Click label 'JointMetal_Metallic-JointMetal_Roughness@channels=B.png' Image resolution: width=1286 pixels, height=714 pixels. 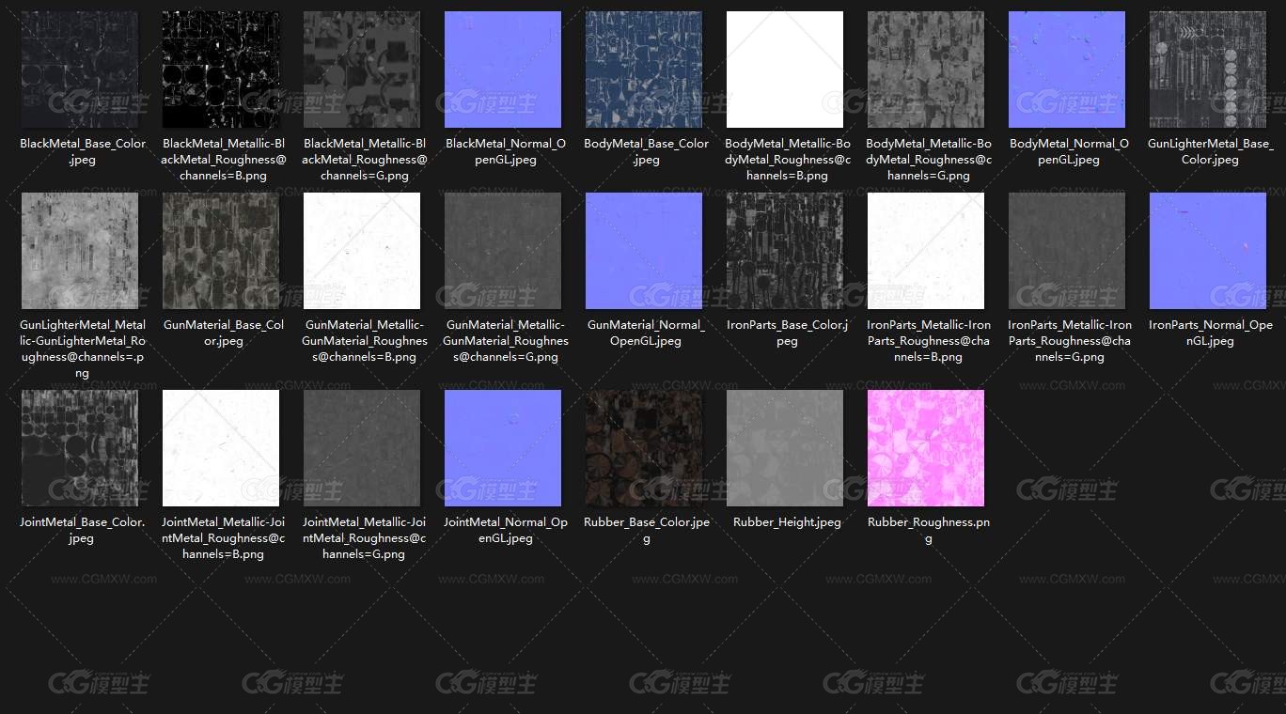224,538
